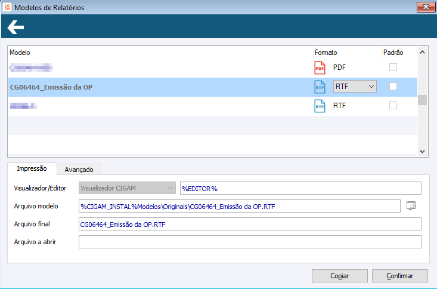The height and width of the screenshot is (289, 437).
Task: Click the app icon in the title bar
Action: (x=7, y=7)
